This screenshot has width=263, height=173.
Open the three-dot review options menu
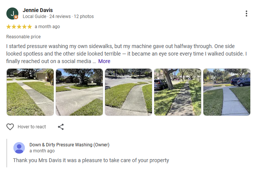tap(246, 14)
